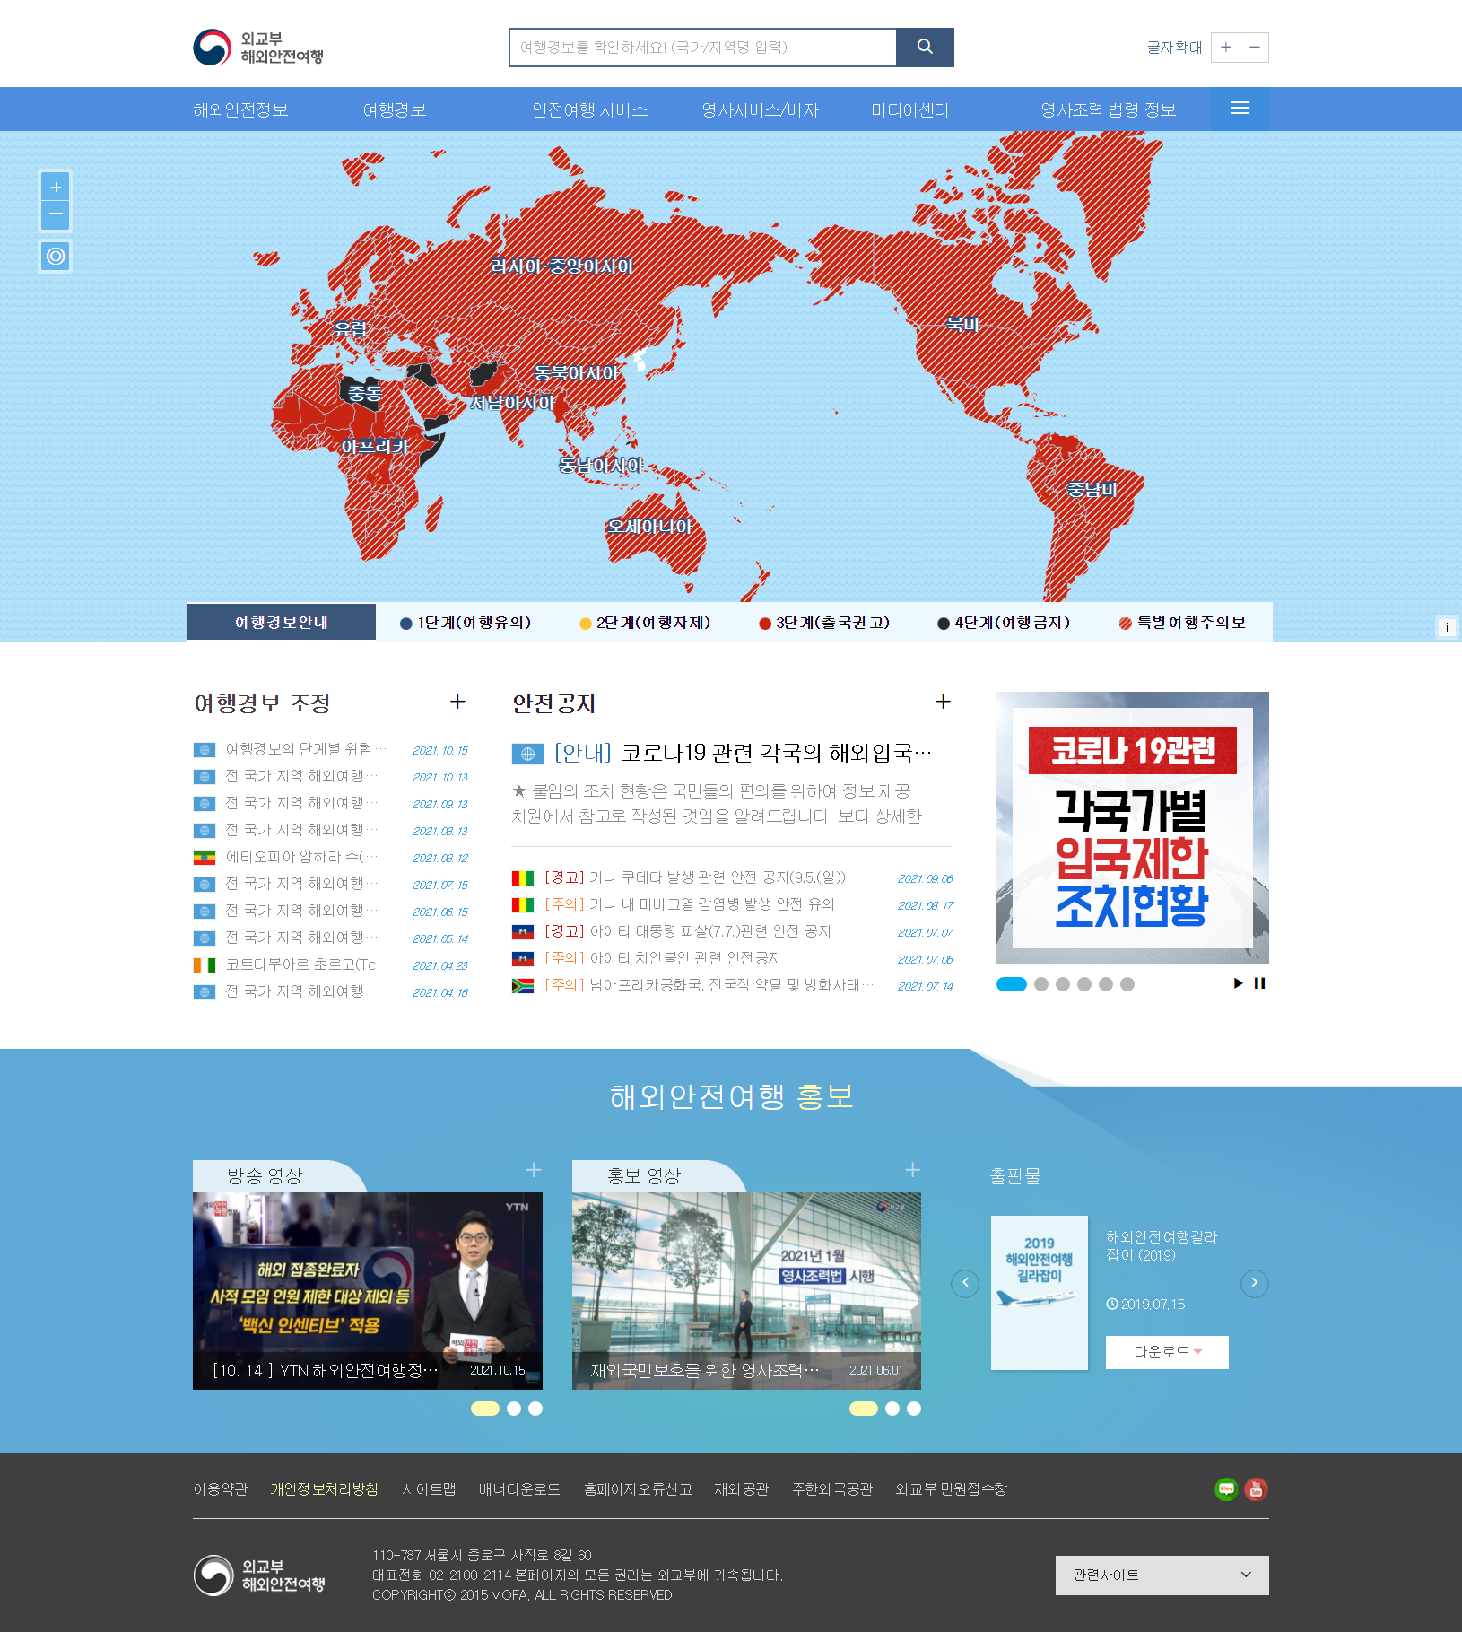Open the 개인정보처리방침 footer link
This screenshot has width=1462, height=1632.
(324, 1489)
